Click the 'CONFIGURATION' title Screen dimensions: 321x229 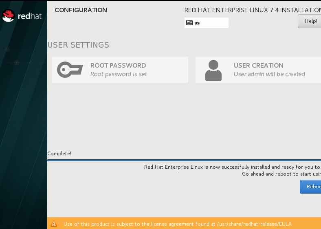coord(81,10)
